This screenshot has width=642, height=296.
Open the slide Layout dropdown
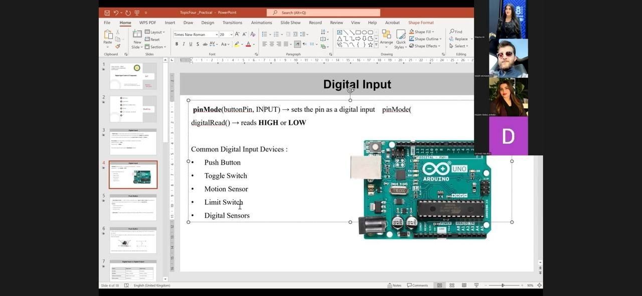click(155, 32)
